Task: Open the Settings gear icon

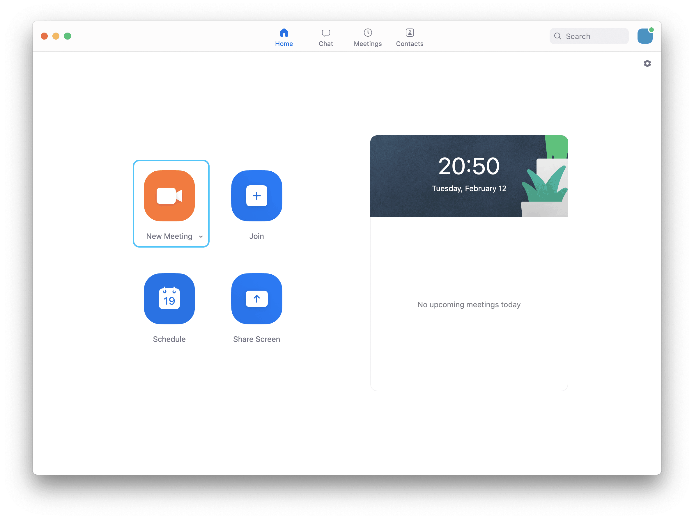Action: click(x=647, y=63)
